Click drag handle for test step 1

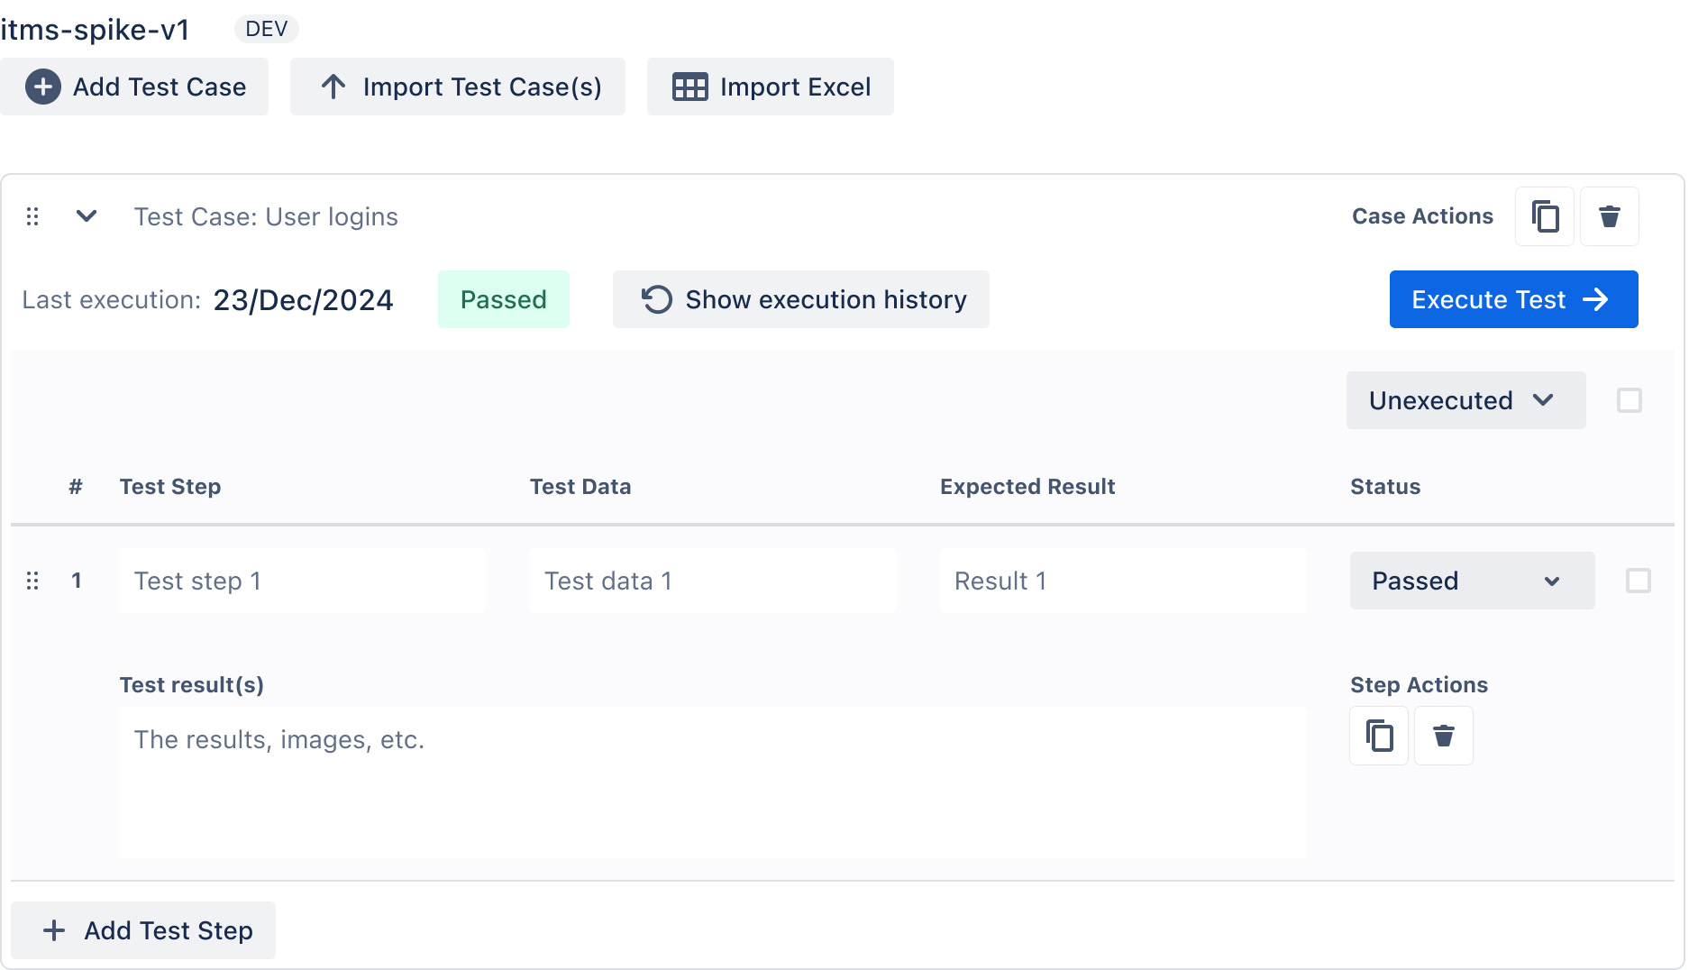(32, 581)
